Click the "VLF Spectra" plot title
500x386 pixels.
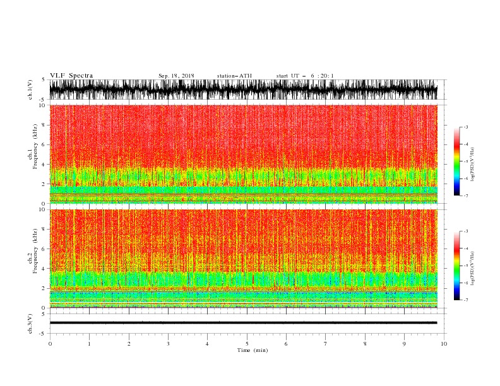point(71,76)
